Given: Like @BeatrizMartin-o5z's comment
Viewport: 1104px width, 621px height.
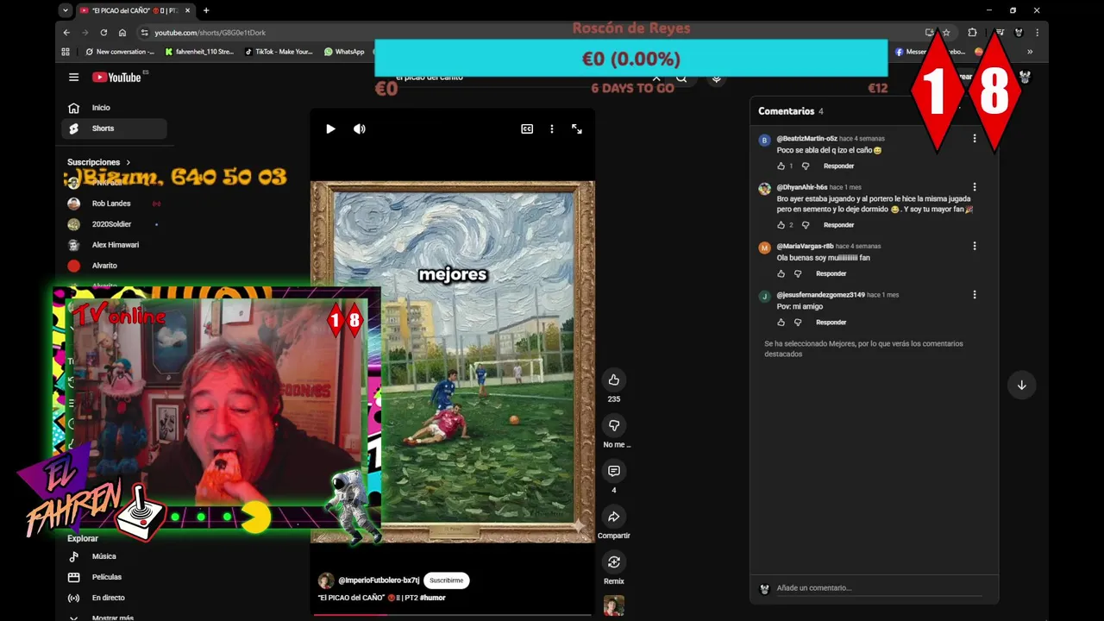Looking at the screenshot, I should click(x=781, y=166).
